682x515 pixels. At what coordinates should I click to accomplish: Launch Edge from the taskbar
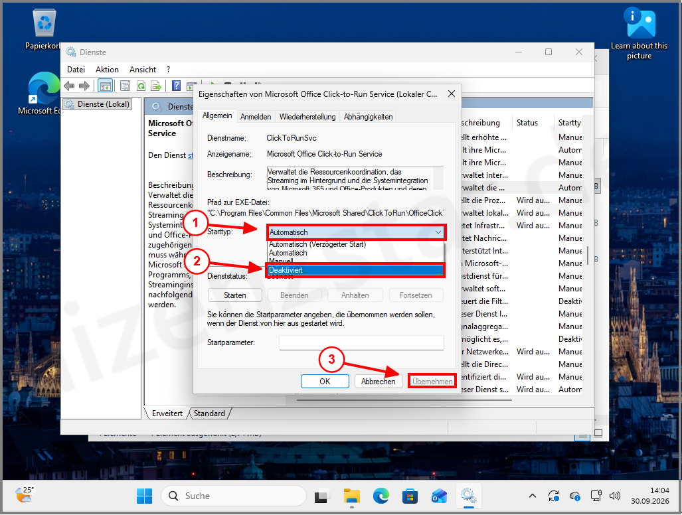pos(381,496)
